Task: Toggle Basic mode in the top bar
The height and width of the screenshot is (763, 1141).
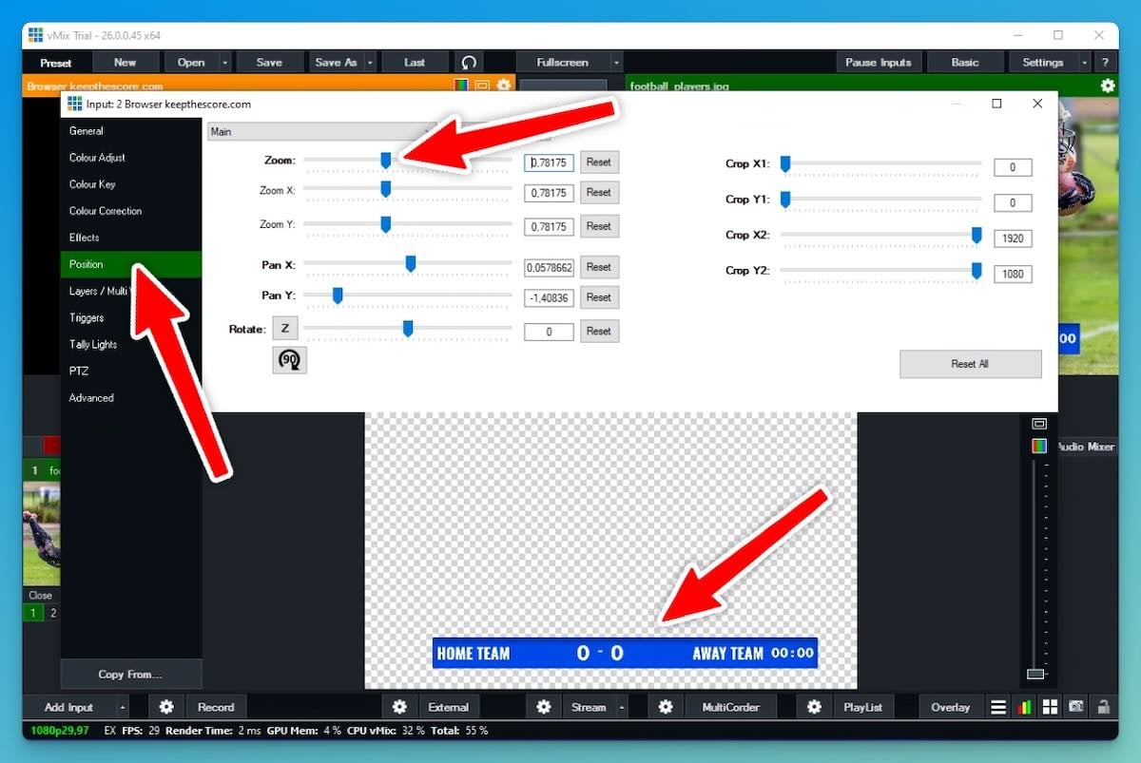Action: coord(964,62)
